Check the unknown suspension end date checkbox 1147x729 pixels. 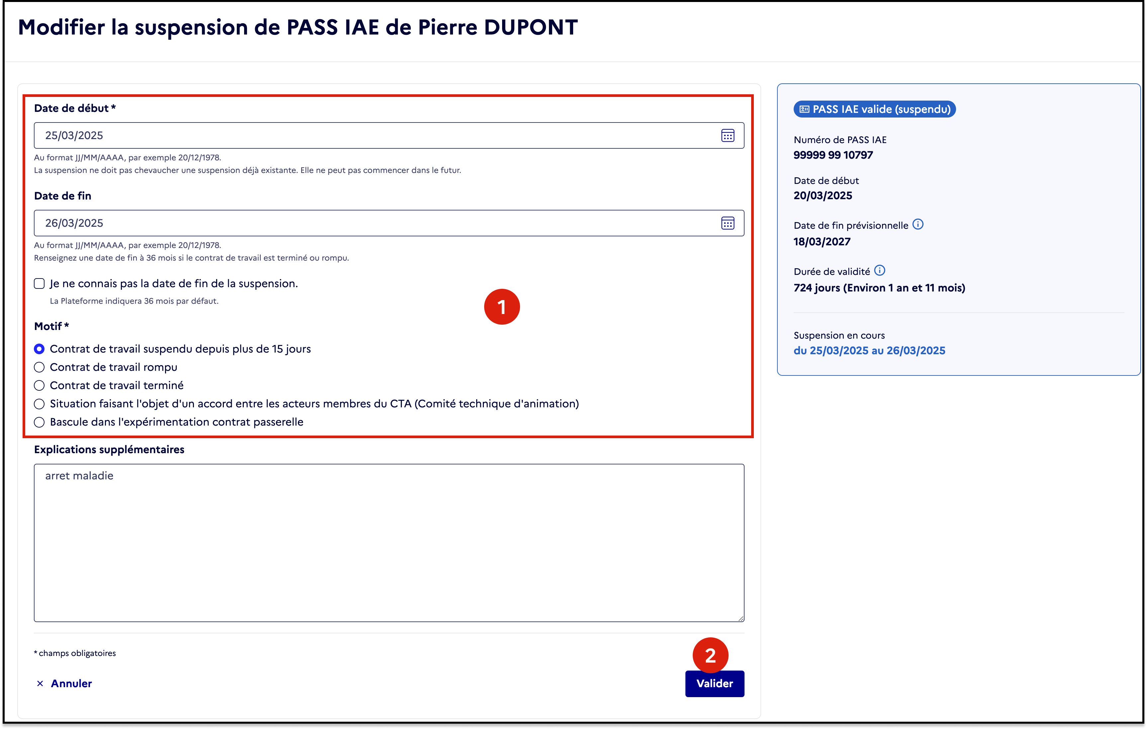coord(40,284)
